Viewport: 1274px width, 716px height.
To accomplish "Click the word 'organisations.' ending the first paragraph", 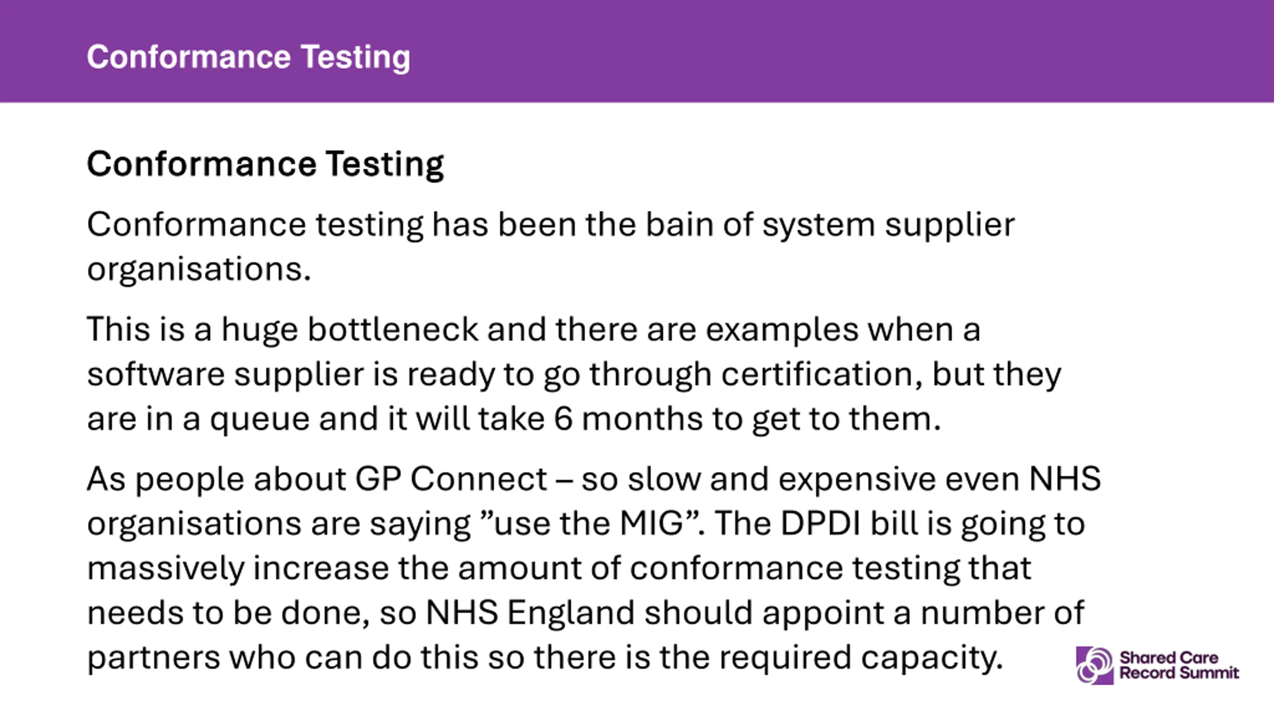I will tap(199, 270).
